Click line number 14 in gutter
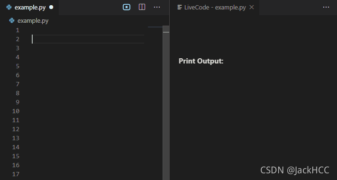 [x=16, y=147]
